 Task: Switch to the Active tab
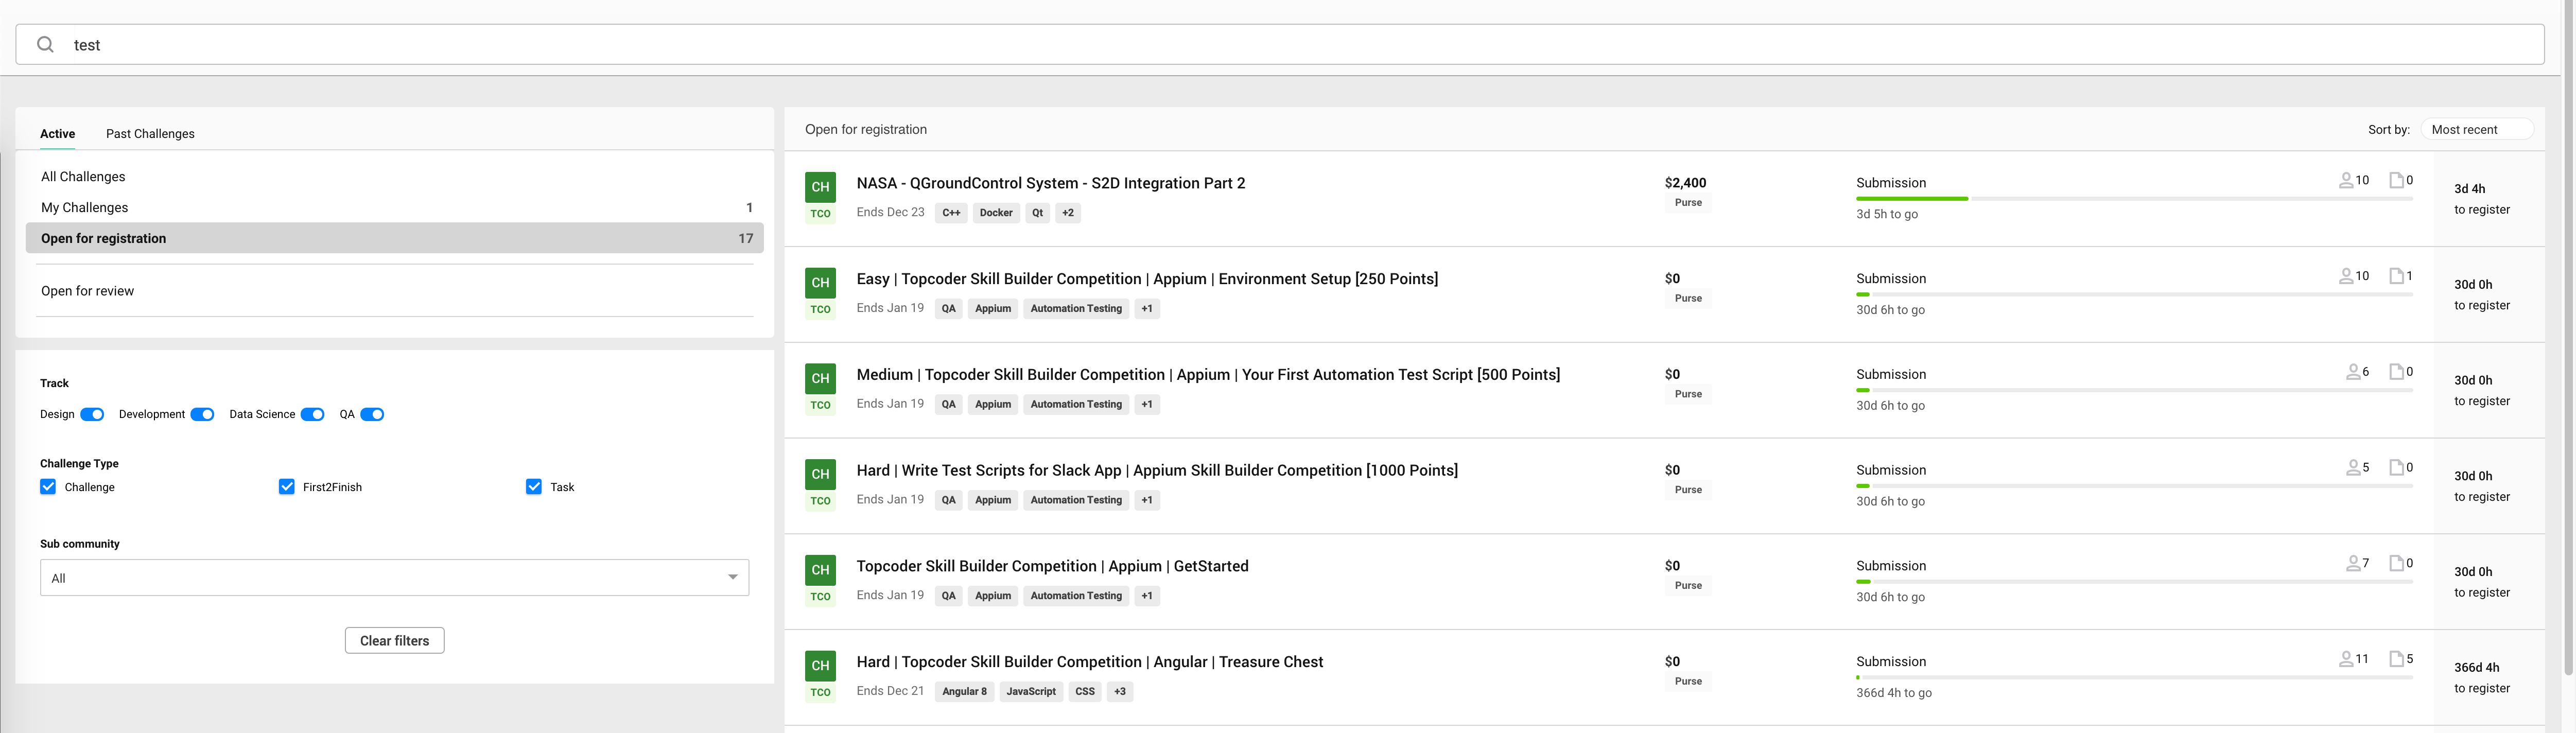click(x=57, y=134)
